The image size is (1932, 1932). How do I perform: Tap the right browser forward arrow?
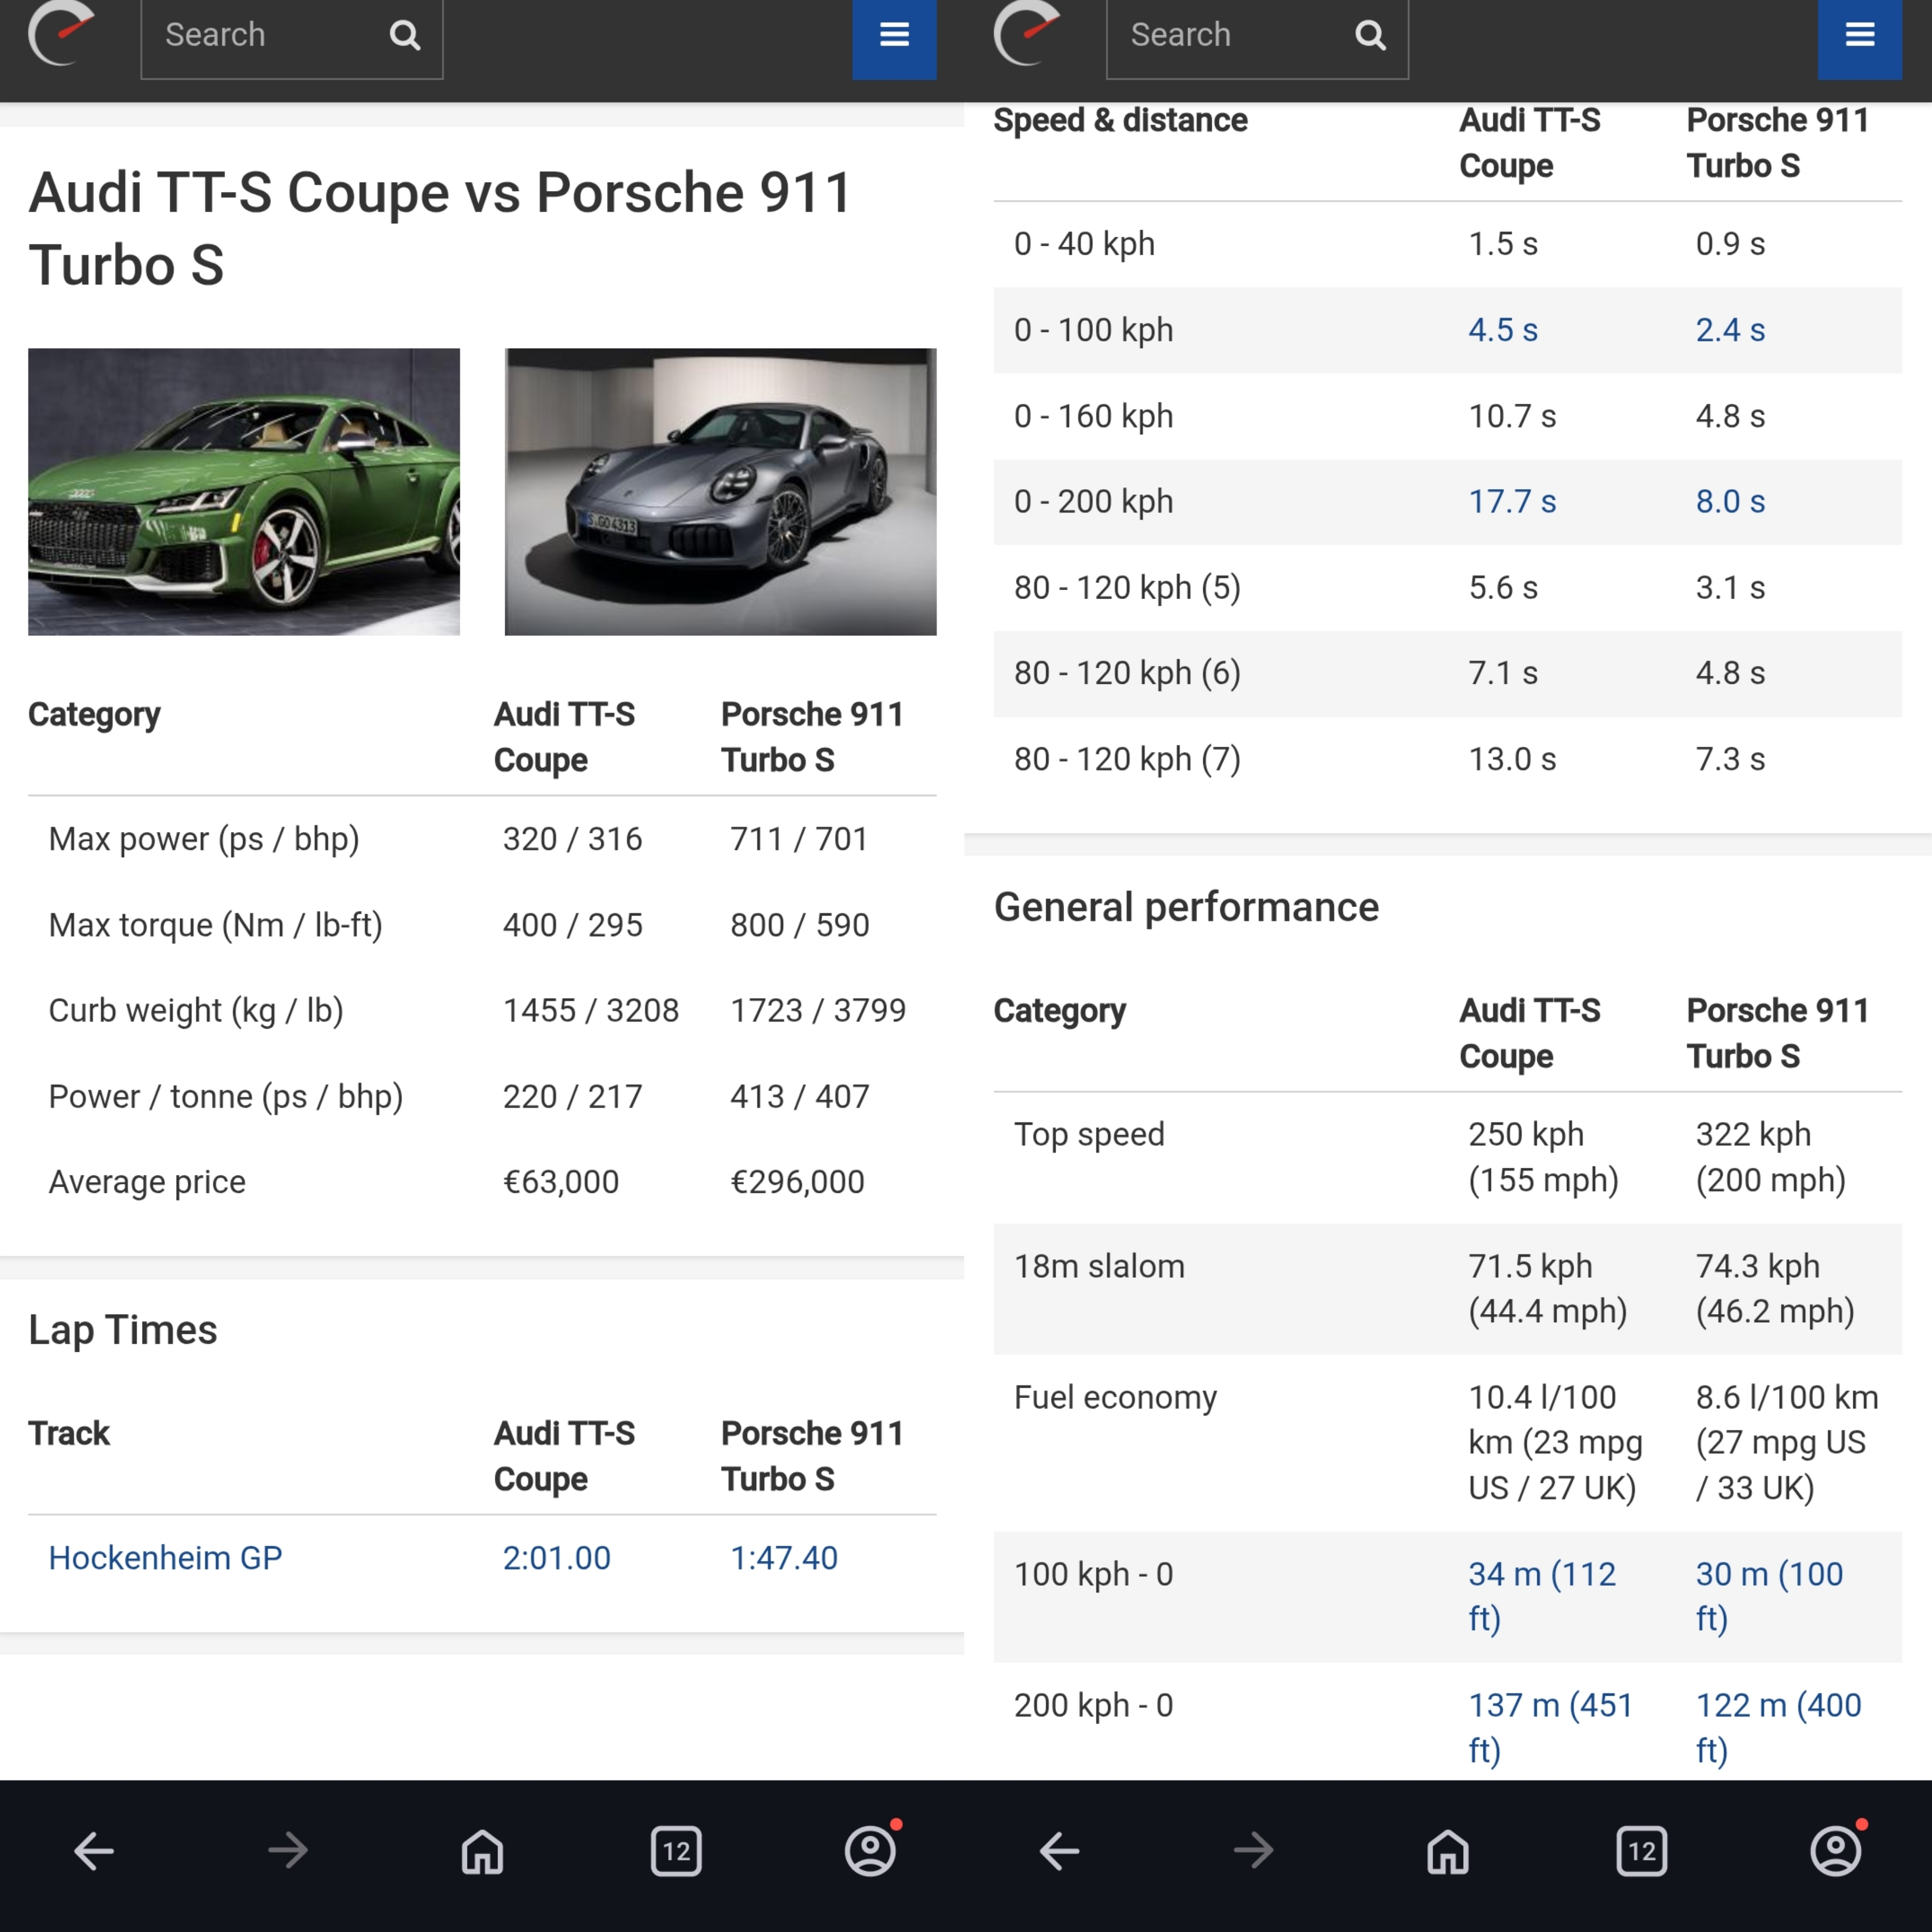[x=1253, y=1851]
